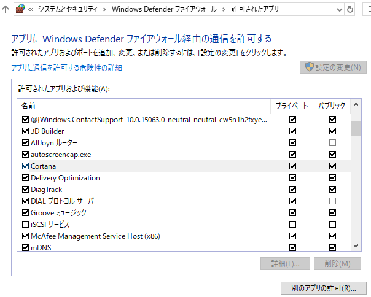371x297 pixels.
Task: Toggle AllJoyn ルーター public checkbox
Action: 332,142
